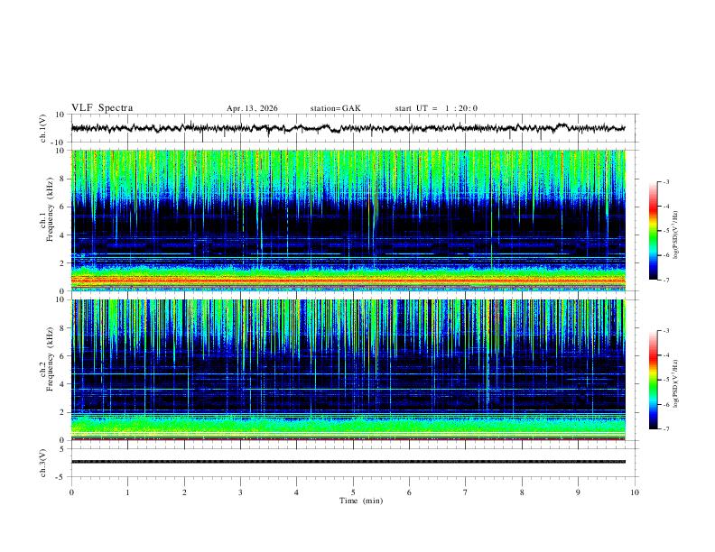Click the 'station=GAK' label

335,108
